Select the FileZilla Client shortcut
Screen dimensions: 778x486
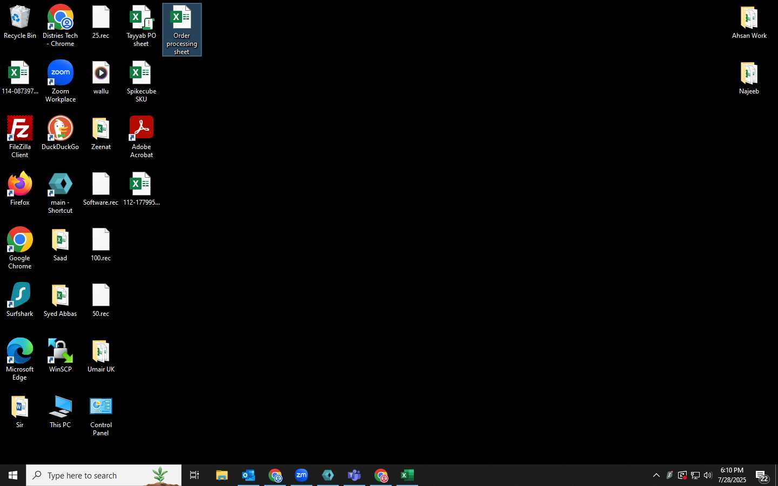pyautogui.click(x=20, y=137)
